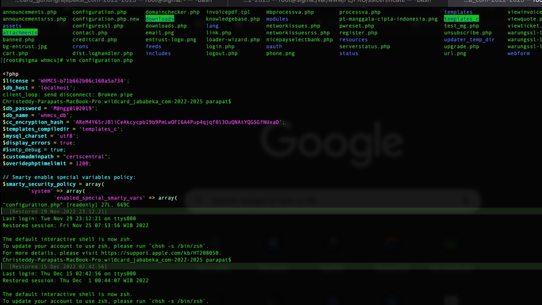The image size is (542, 305).
Task: Click serverstatus.php in the listing
Action: point(365,47)
